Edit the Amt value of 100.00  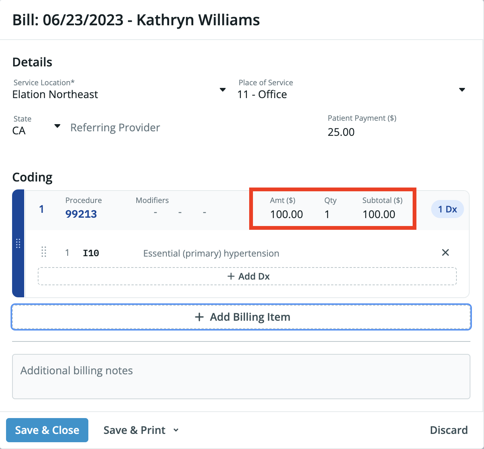tap(286, 214)
